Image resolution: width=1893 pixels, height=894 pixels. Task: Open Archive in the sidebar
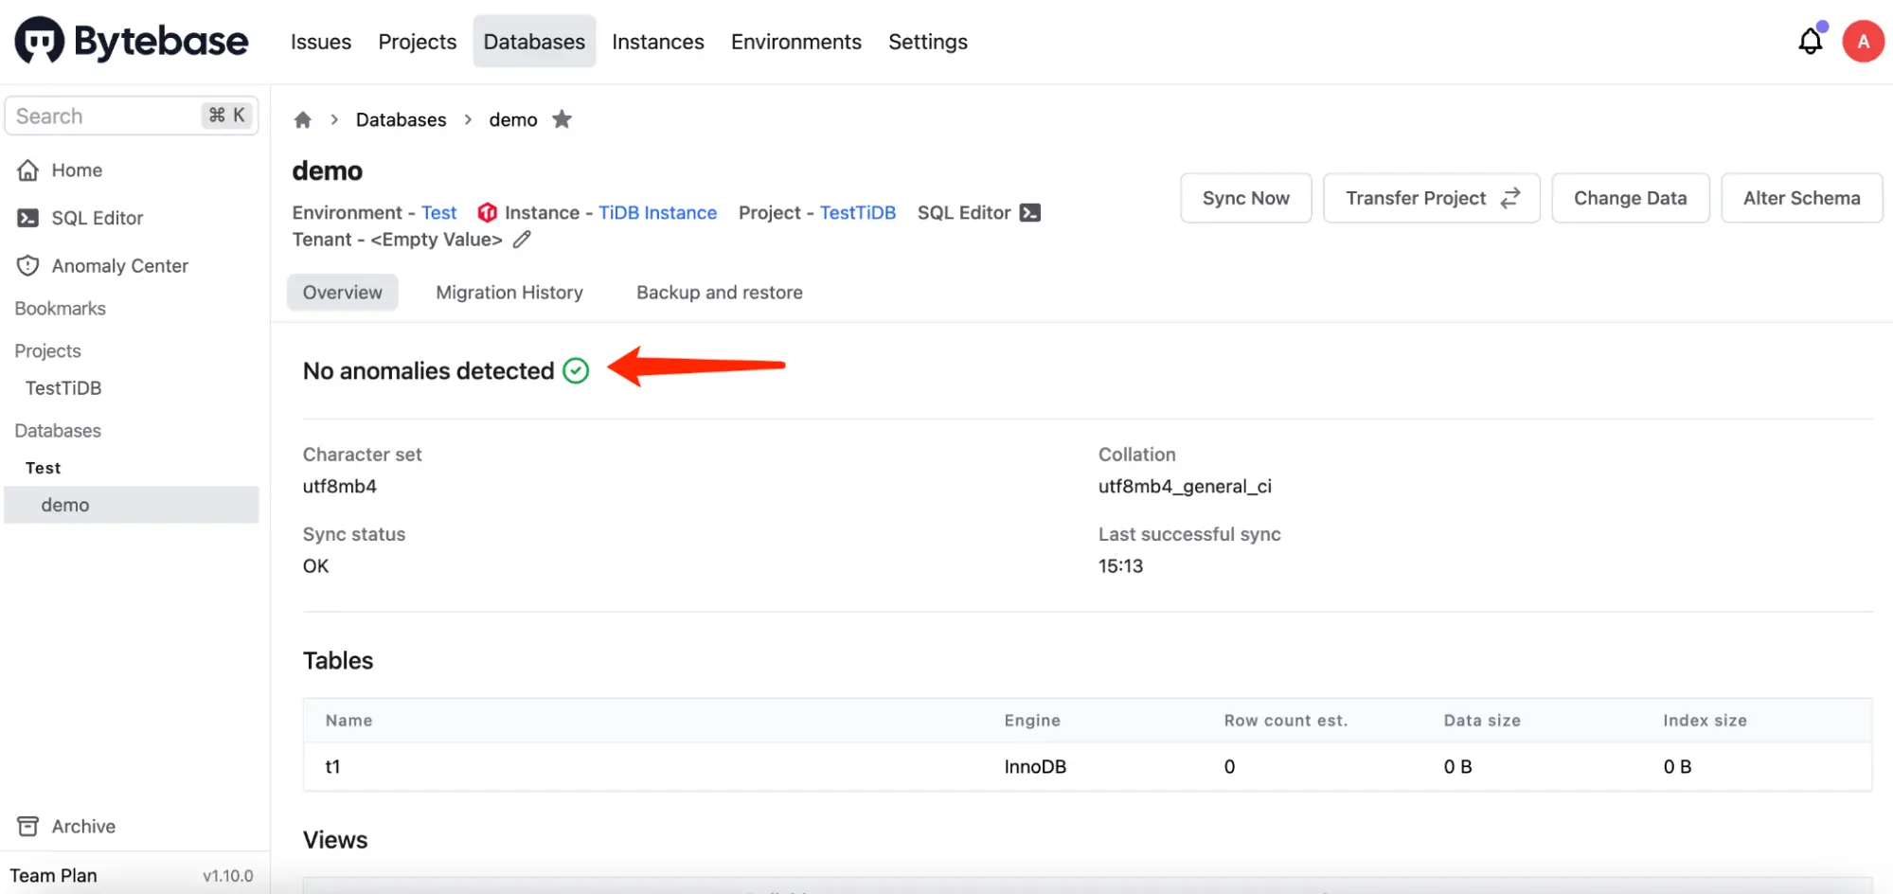(x=83, y=827)
